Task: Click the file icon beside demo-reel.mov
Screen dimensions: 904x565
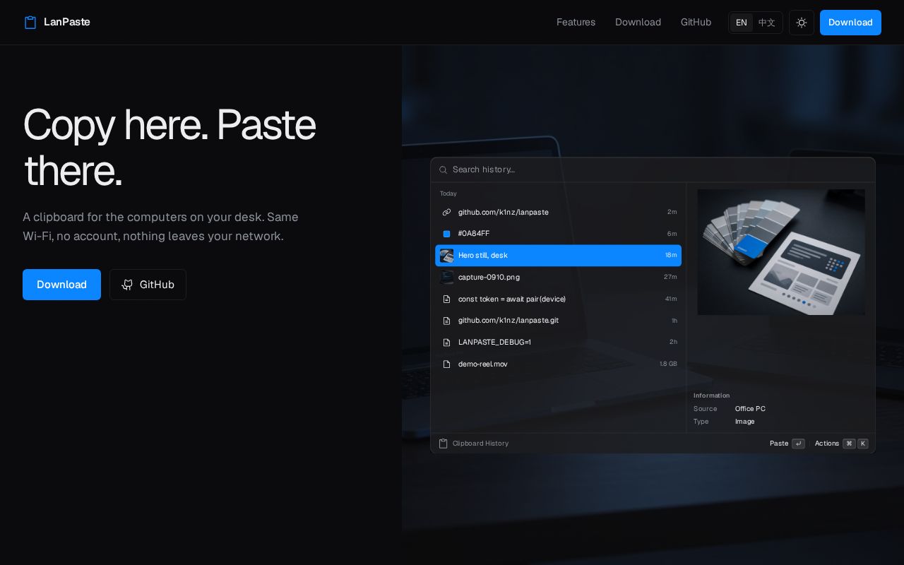Action: coord(446,364)
